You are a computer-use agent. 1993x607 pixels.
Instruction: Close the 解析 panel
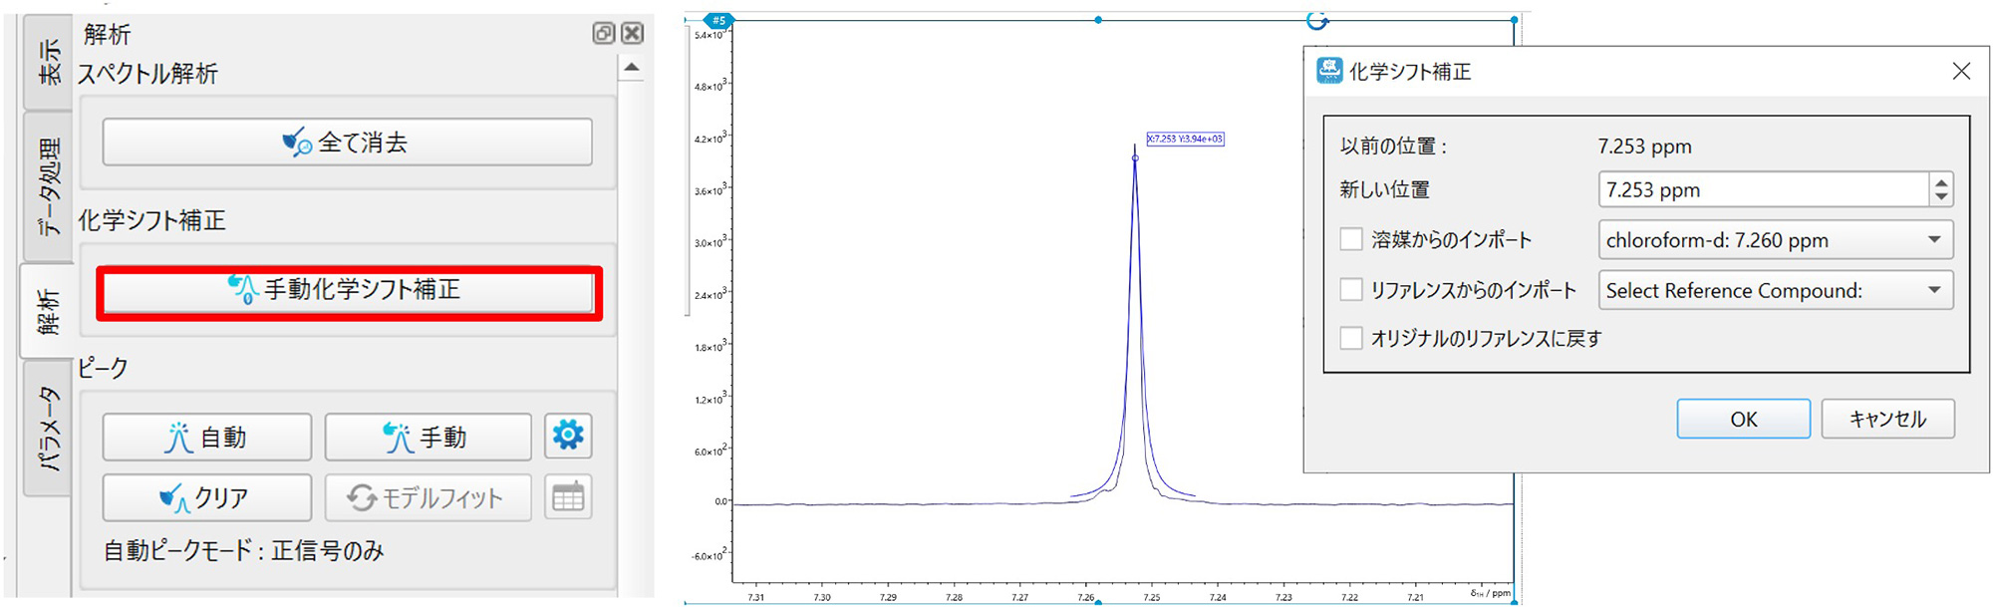[x=632, y=34]
